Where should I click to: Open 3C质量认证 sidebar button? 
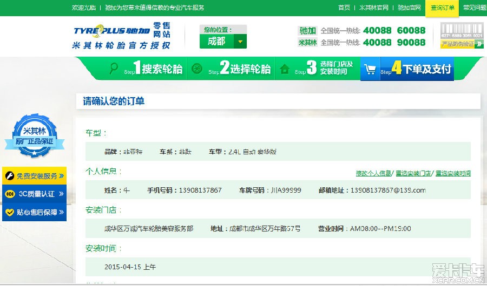(x=34, y=194)
